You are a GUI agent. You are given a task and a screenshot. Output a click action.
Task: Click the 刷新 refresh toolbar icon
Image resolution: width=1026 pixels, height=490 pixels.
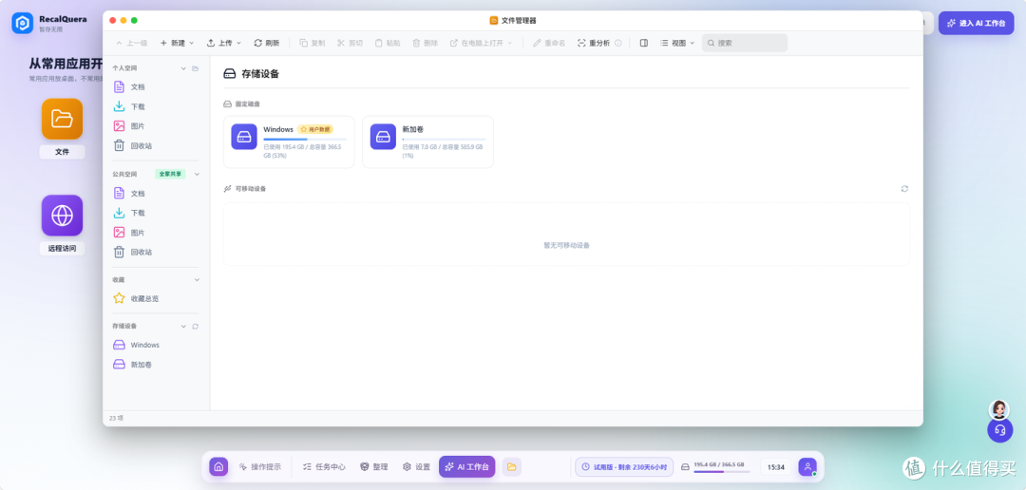point(257,43)
